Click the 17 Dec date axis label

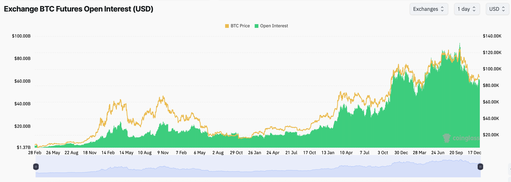click(x=475, y=153)
